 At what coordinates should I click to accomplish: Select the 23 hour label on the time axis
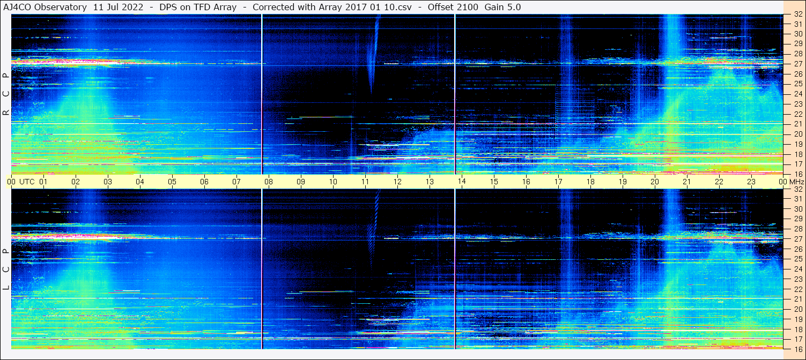tap(751, 182)
